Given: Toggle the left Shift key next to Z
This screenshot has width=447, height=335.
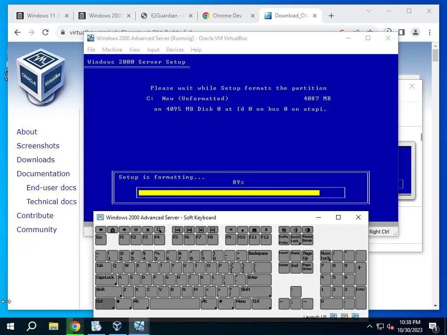Looking at the screenshot, I should pyautogui.click(x=109, y=292).
